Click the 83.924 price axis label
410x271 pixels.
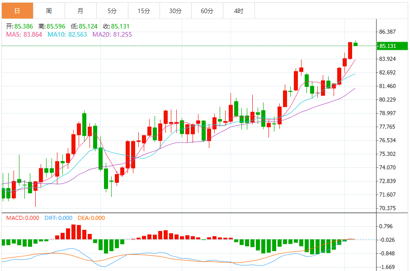(x=387, y=59)
